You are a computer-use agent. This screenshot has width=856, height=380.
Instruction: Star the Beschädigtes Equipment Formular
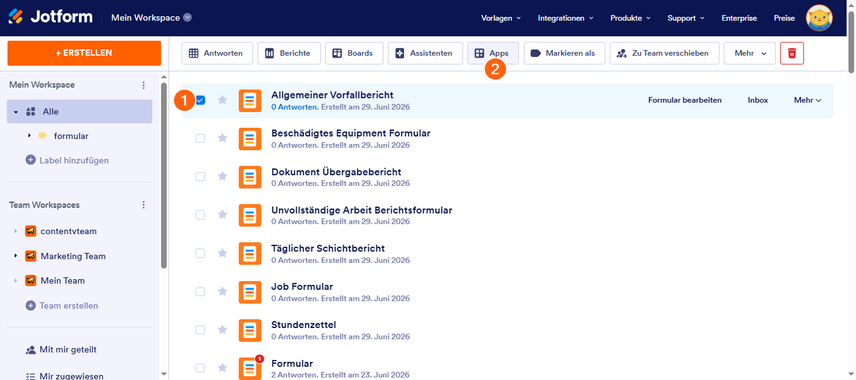222,138
